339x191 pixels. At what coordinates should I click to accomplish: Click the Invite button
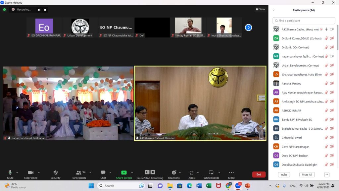284,174
